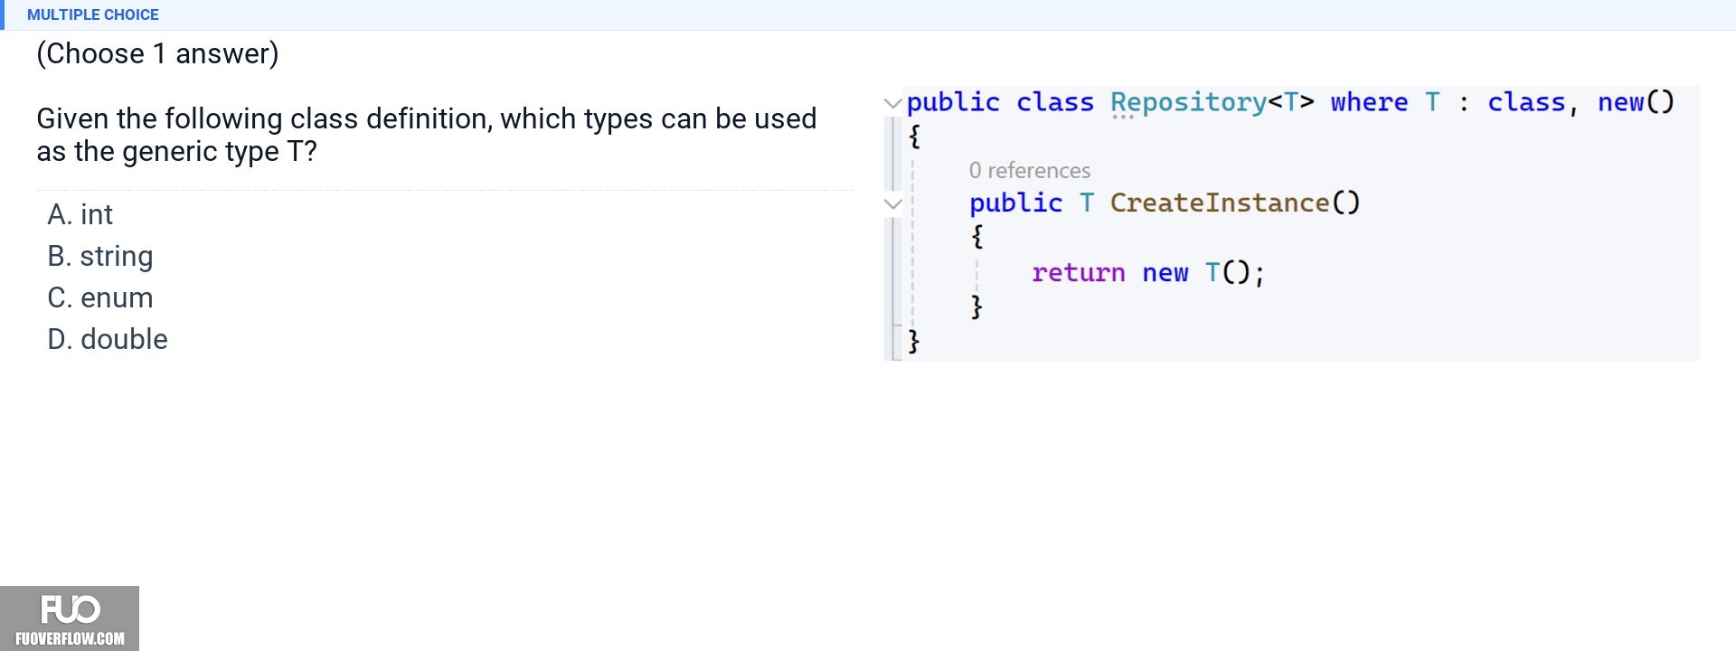This screenshot has width=1736, height=651.
Task: Click the 0 references code lens
Action: point(1029,170)
